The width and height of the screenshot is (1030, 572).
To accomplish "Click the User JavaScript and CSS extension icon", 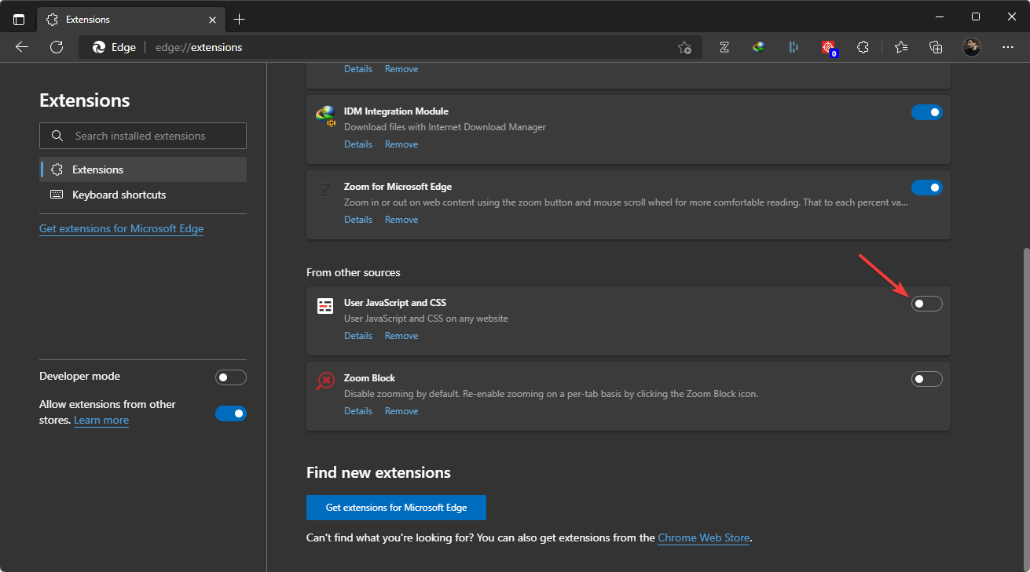I will [325, 306].
